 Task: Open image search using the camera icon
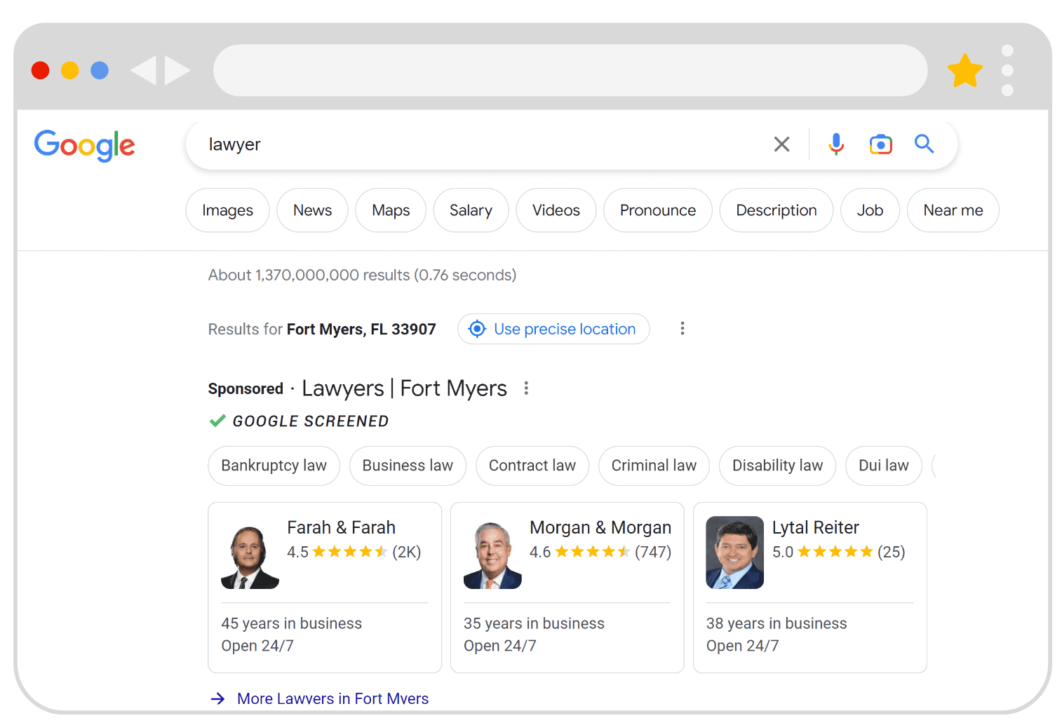point(880,144)
